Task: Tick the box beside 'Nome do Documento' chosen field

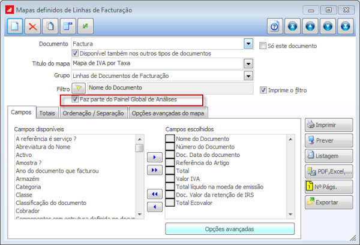Action: coord(170,138)
